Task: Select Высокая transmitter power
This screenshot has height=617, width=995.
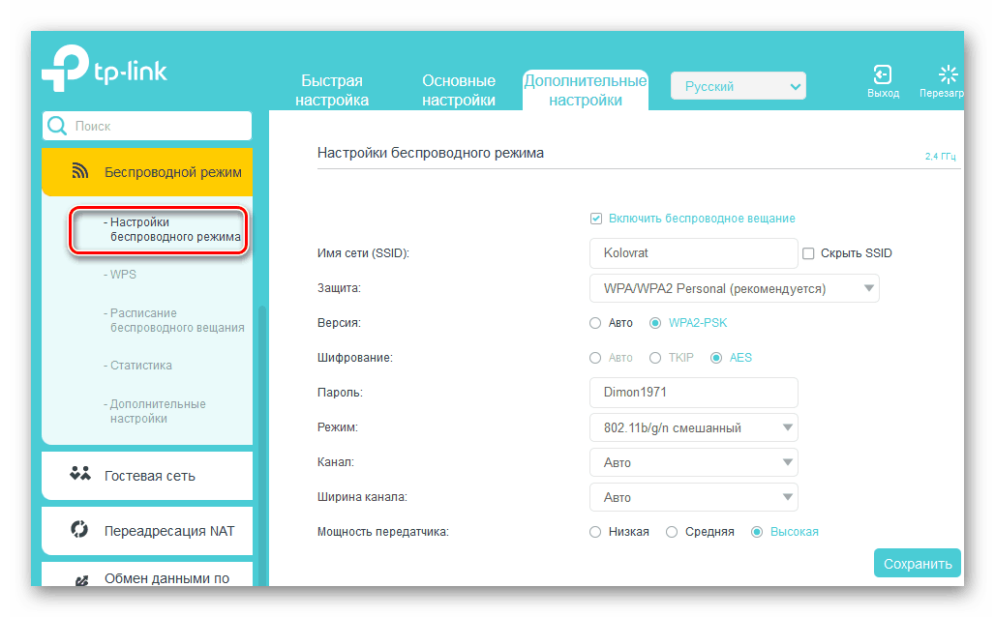Action: [x=757, y=532]
